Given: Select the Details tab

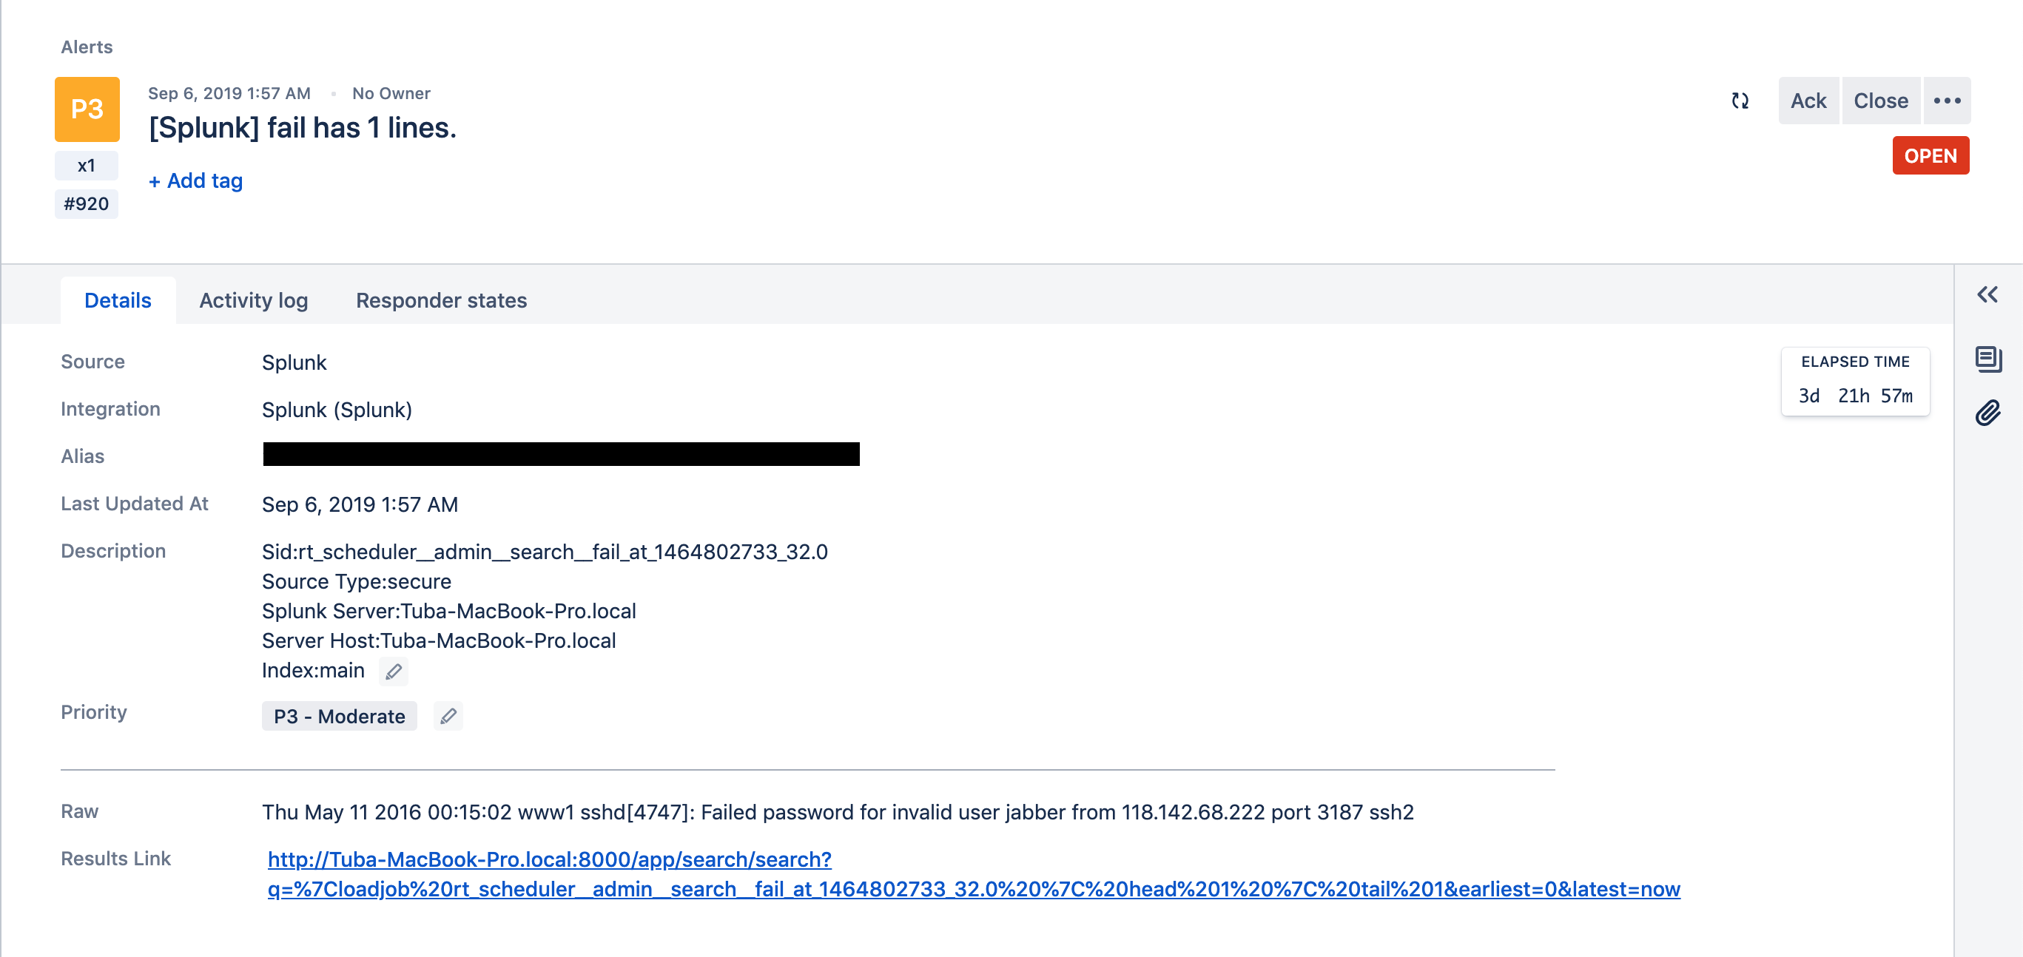Looking at the screenshot, I should pyautogui.click(x=117, y=300).
